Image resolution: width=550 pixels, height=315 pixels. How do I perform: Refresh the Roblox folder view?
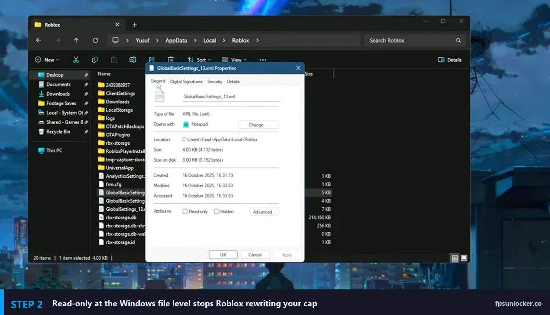(95, 40)
